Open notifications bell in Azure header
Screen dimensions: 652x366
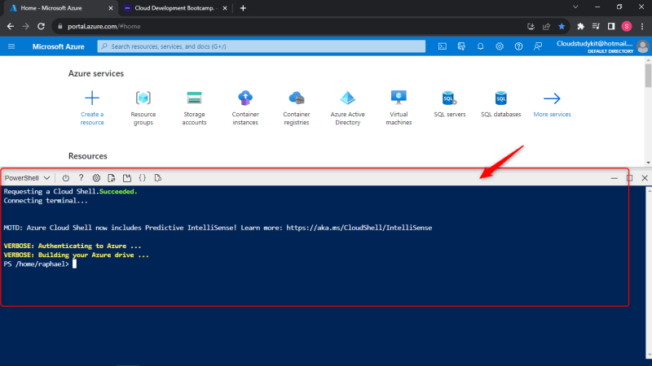coord(480,46)
